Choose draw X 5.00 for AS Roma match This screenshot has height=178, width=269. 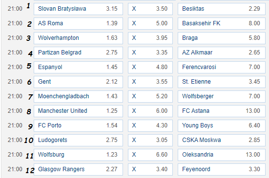[150, 23]
